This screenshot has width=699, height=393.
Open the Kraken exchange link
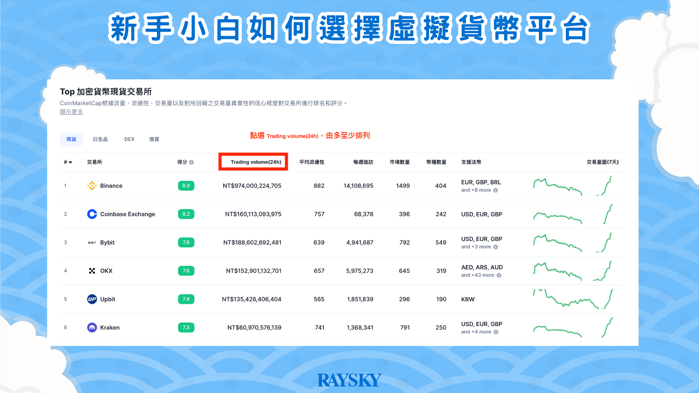point(110,327)
